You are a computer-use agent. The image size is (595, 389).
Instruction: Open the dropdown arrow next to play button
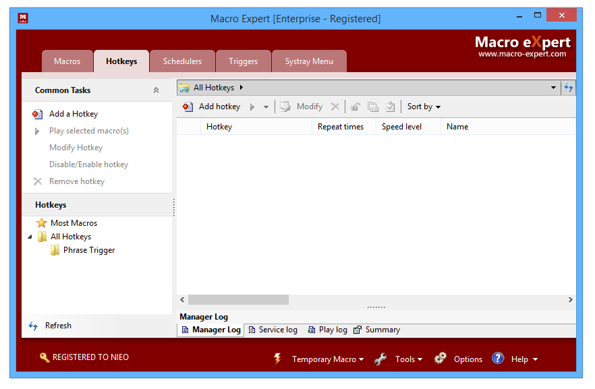[x=266, y=107]
